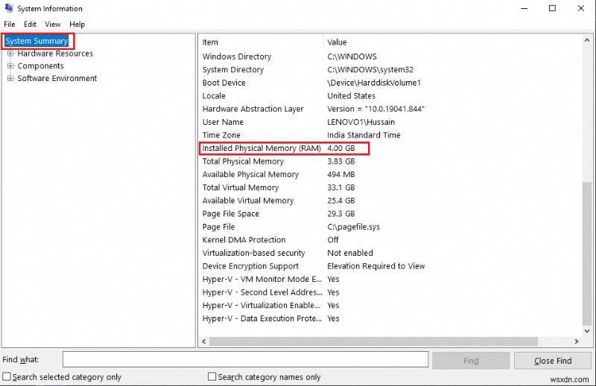This screenshot has height=386, width=596.
Task: Close the System Information window
Action: pyautogui.click(x=581, y=8)
